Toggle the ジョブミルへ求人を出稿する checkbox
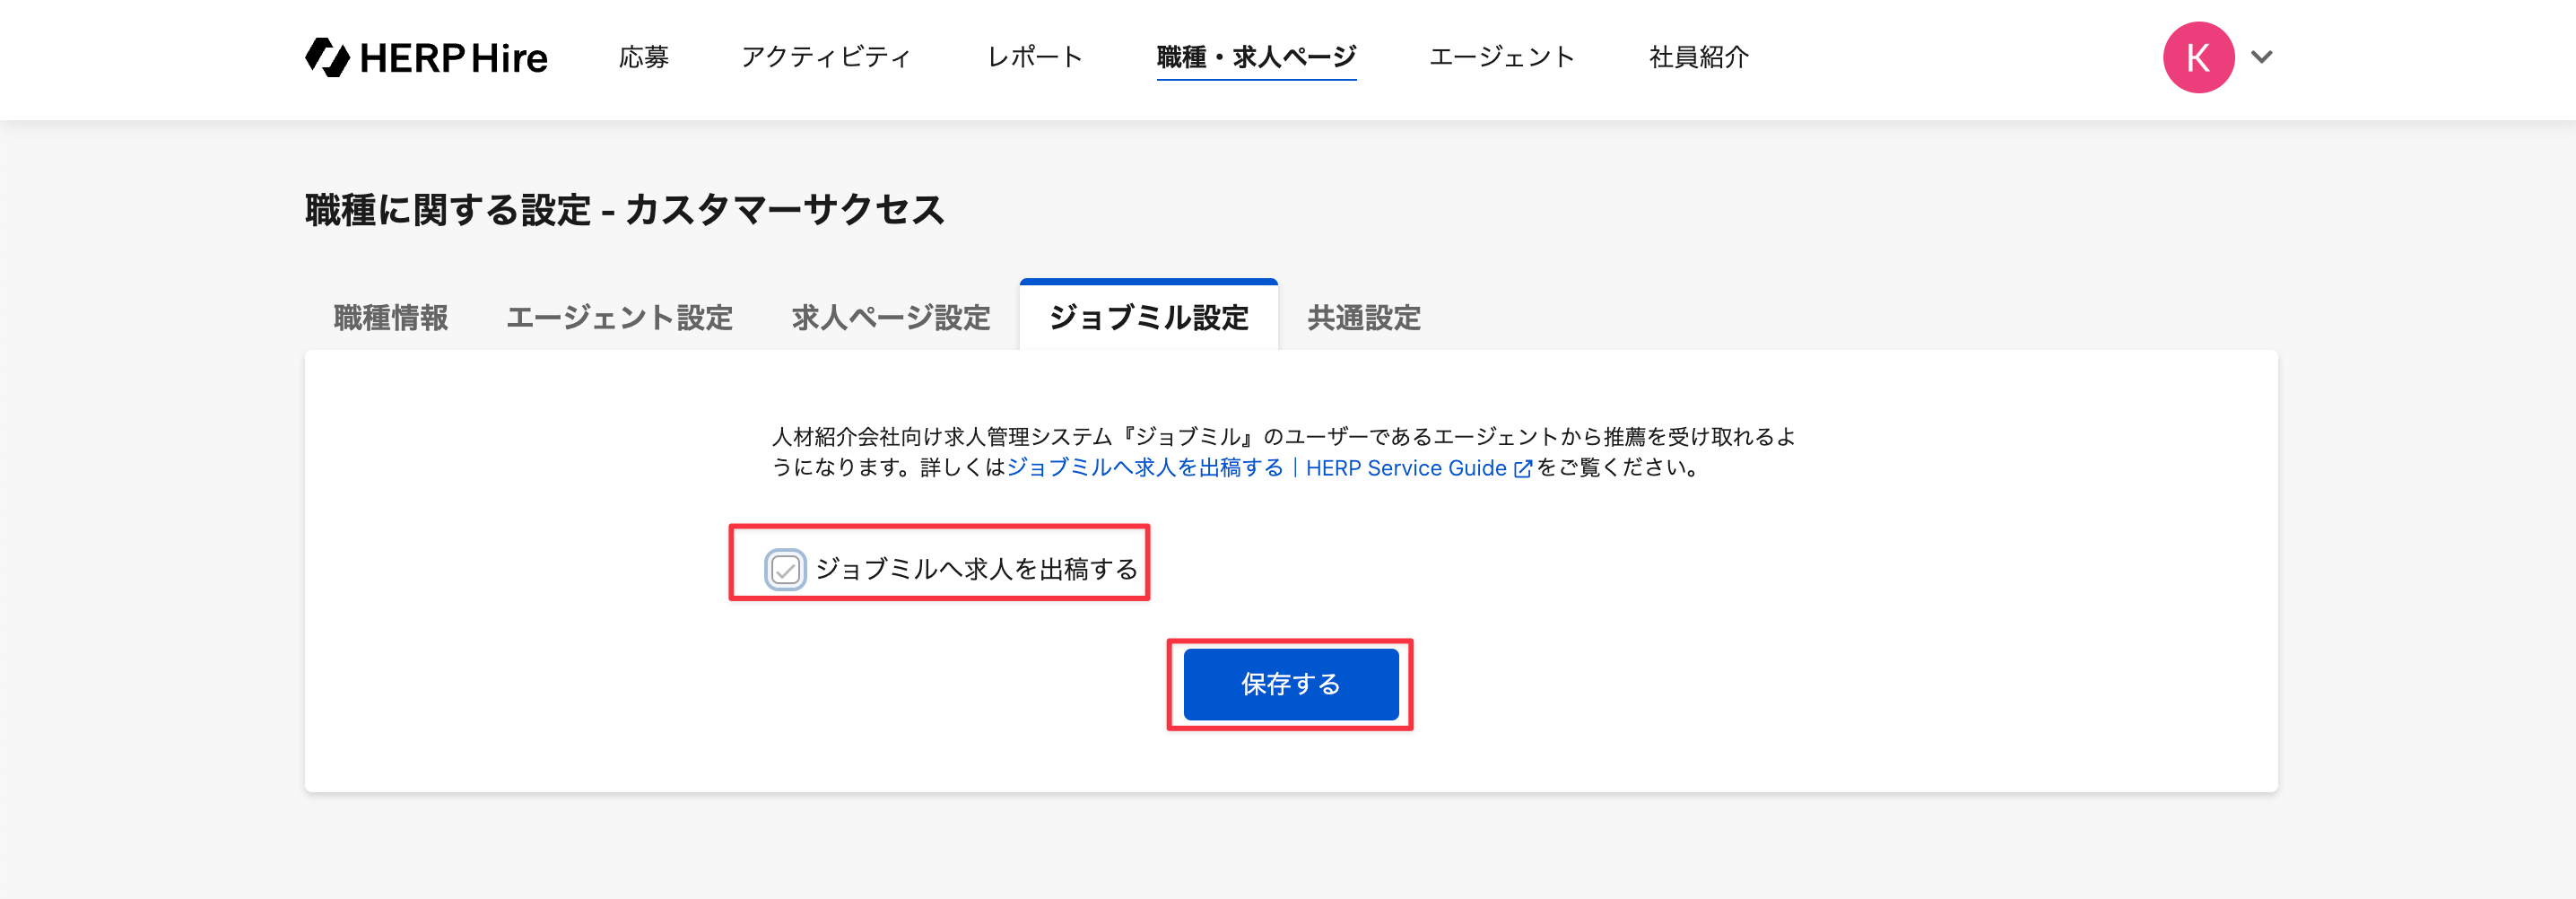2576x899 pixels. (785, 570)
